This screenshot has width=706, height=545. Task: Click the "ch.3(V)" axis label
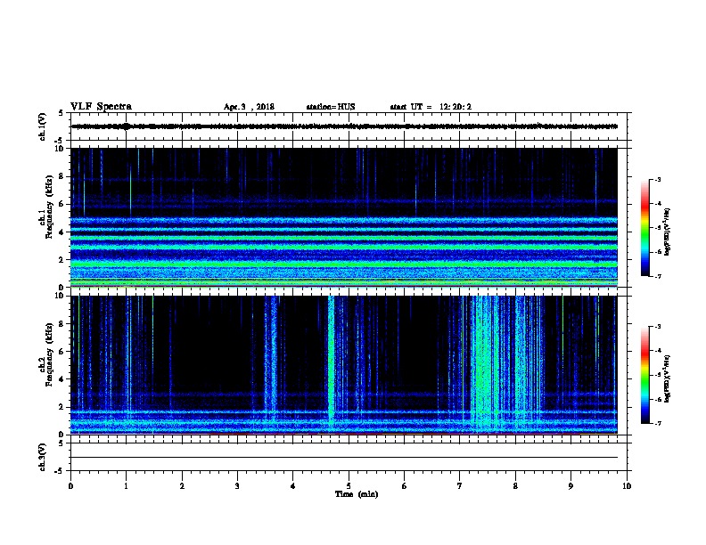pos(42,457)
